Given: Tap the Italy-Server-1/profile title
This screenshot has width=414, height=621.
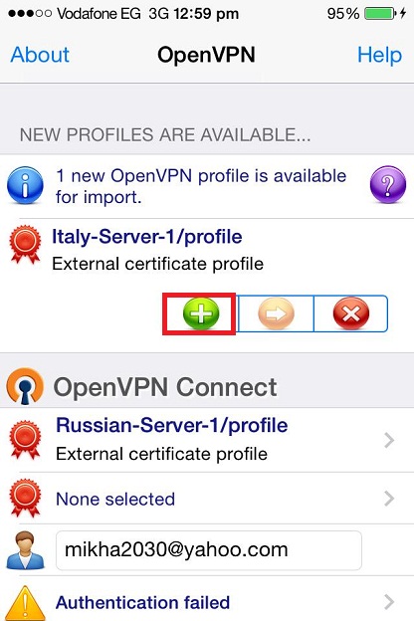Looking at the screenshot, I should click(x=147, y=238).
